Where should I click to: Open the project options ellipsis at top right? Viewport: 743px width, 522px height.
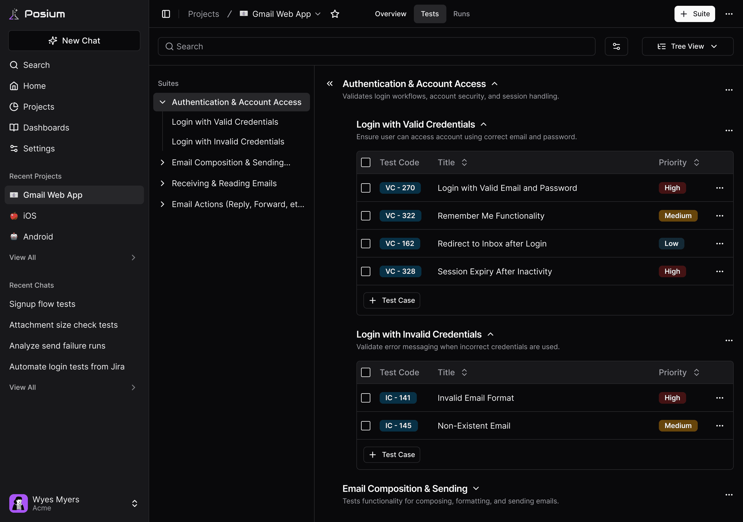[729, 14]
